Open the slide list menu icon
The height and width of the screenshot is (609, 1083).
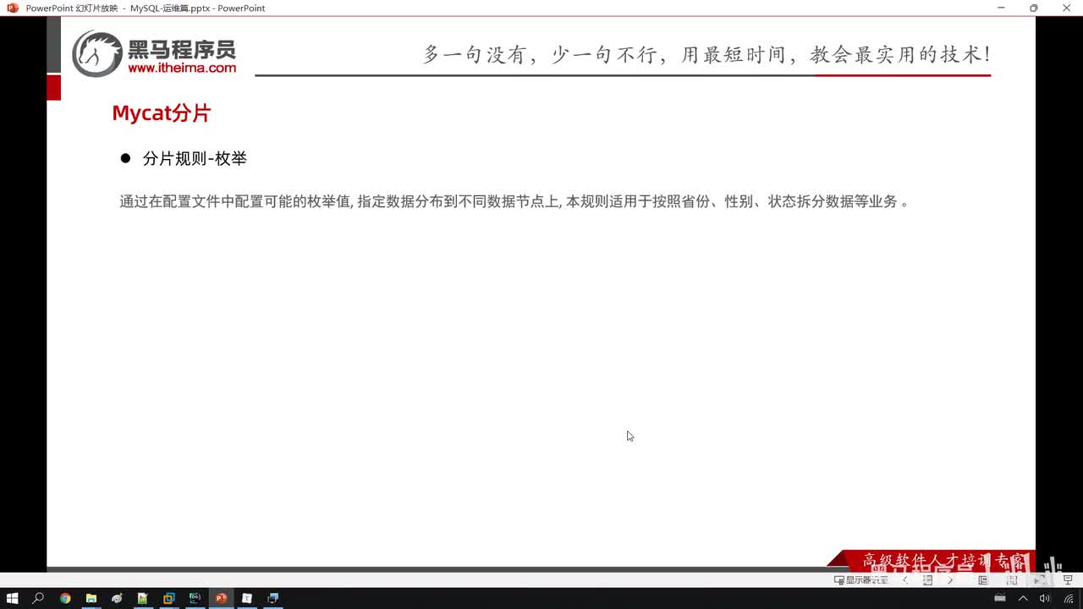927,580
